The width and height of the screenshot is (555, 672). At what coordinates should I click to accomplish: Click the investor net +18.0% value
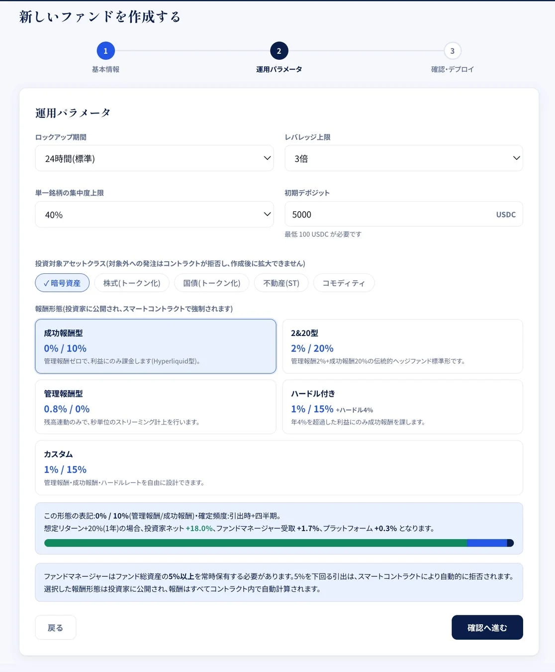(x=199, y=528)
